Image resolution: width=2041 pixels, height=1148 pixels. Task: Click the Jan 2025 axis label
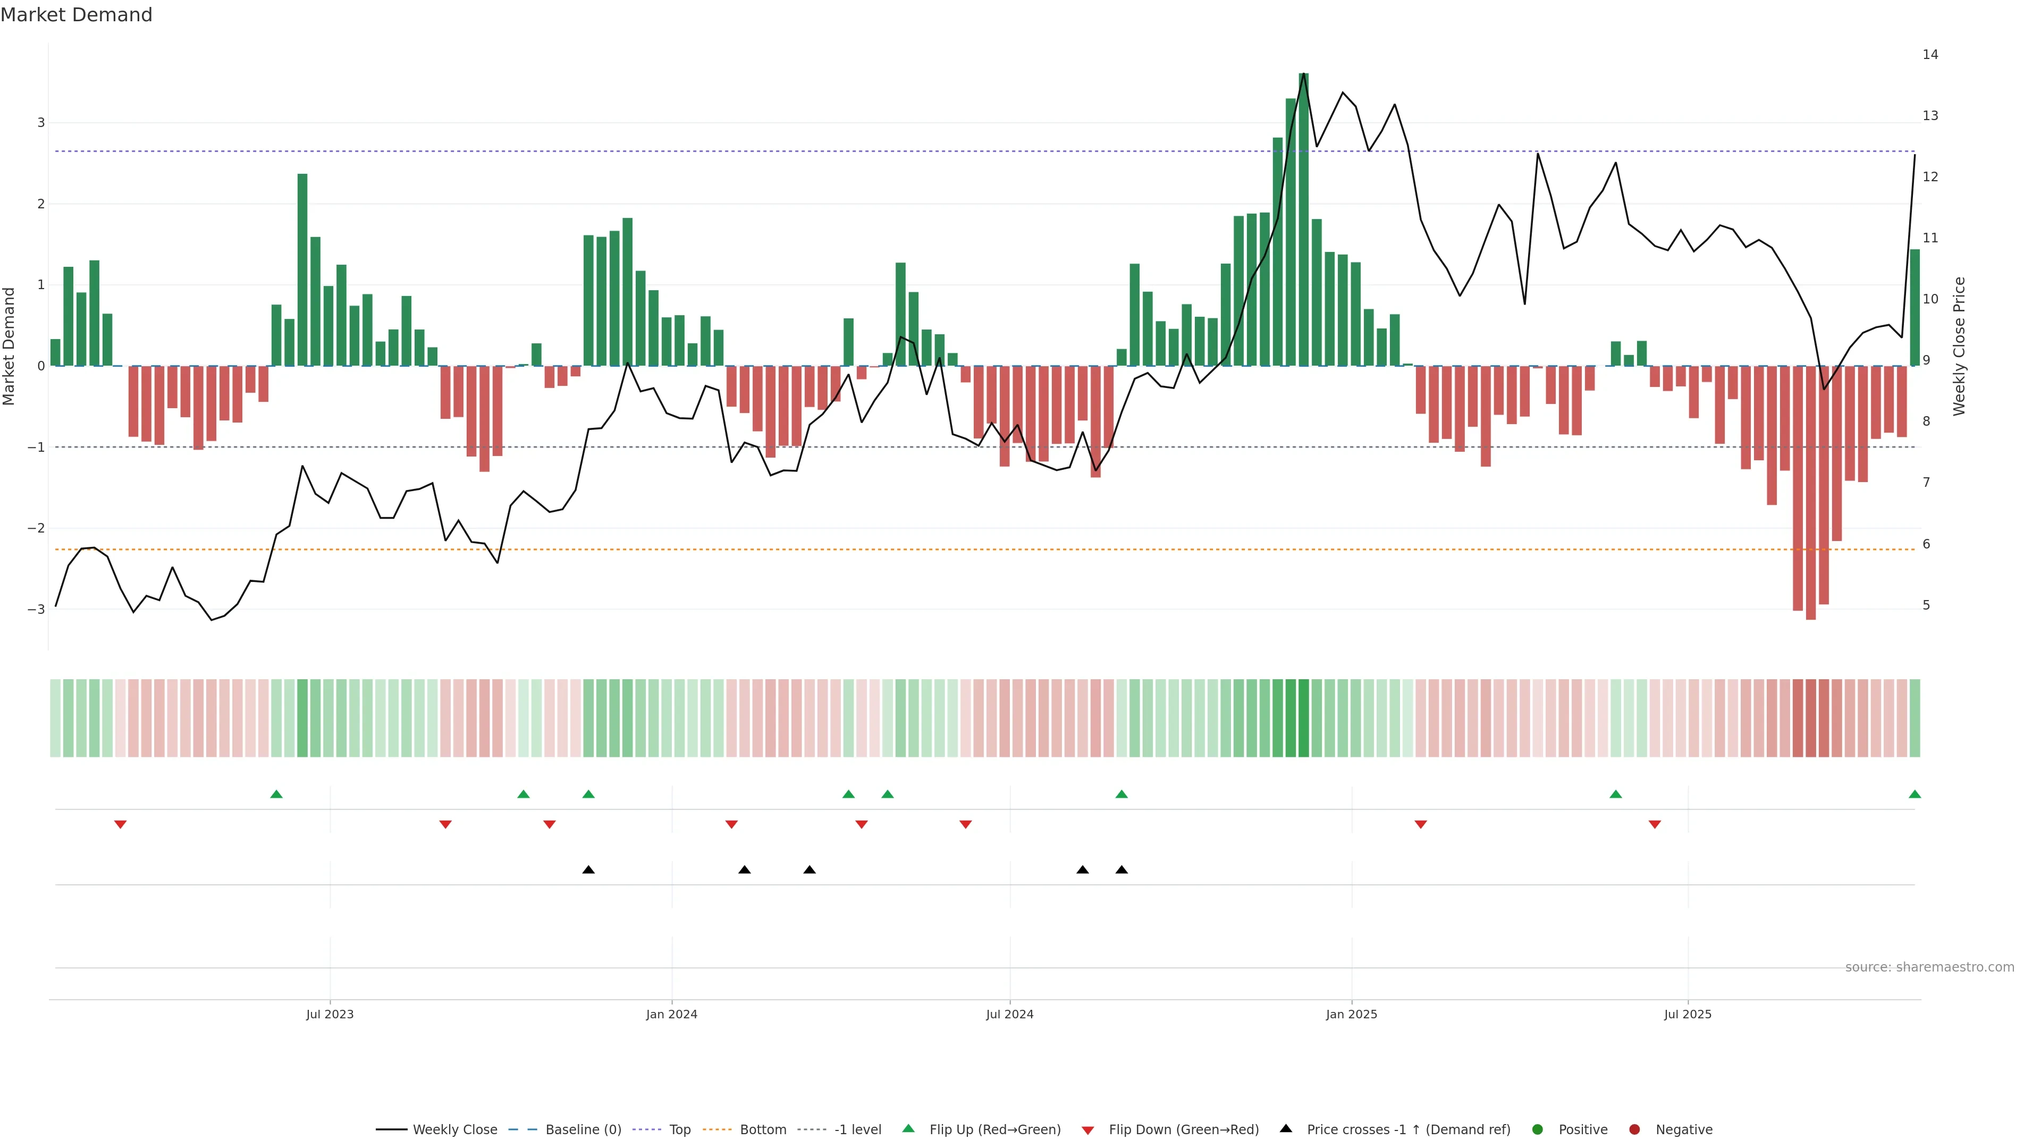tap(1352, 1015)
